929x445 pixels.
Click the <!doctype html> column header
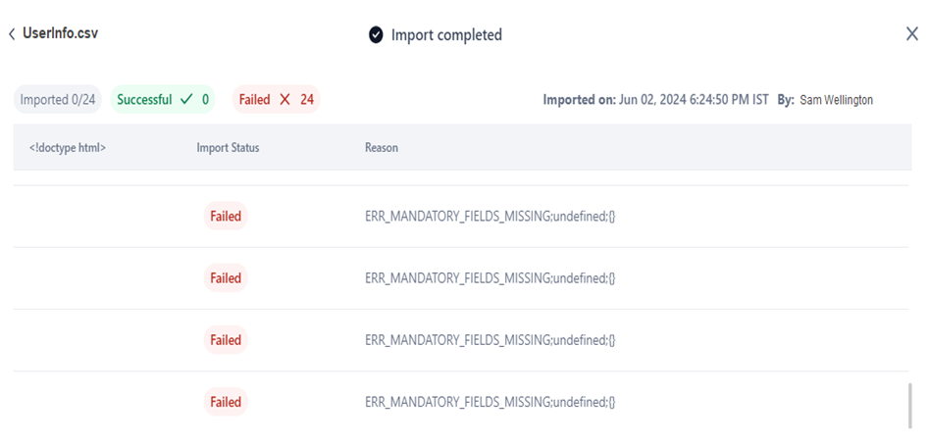(68, 148)
